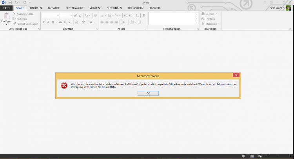Close the Microsoft Word error dialog
294x159 pixels.
(236, 75)
